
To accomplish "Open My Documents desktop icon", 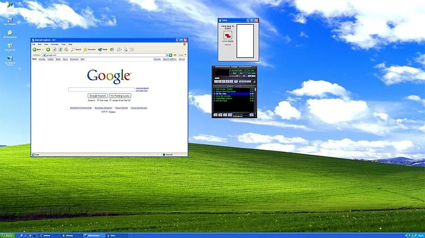I will click(x=10, y=34).
